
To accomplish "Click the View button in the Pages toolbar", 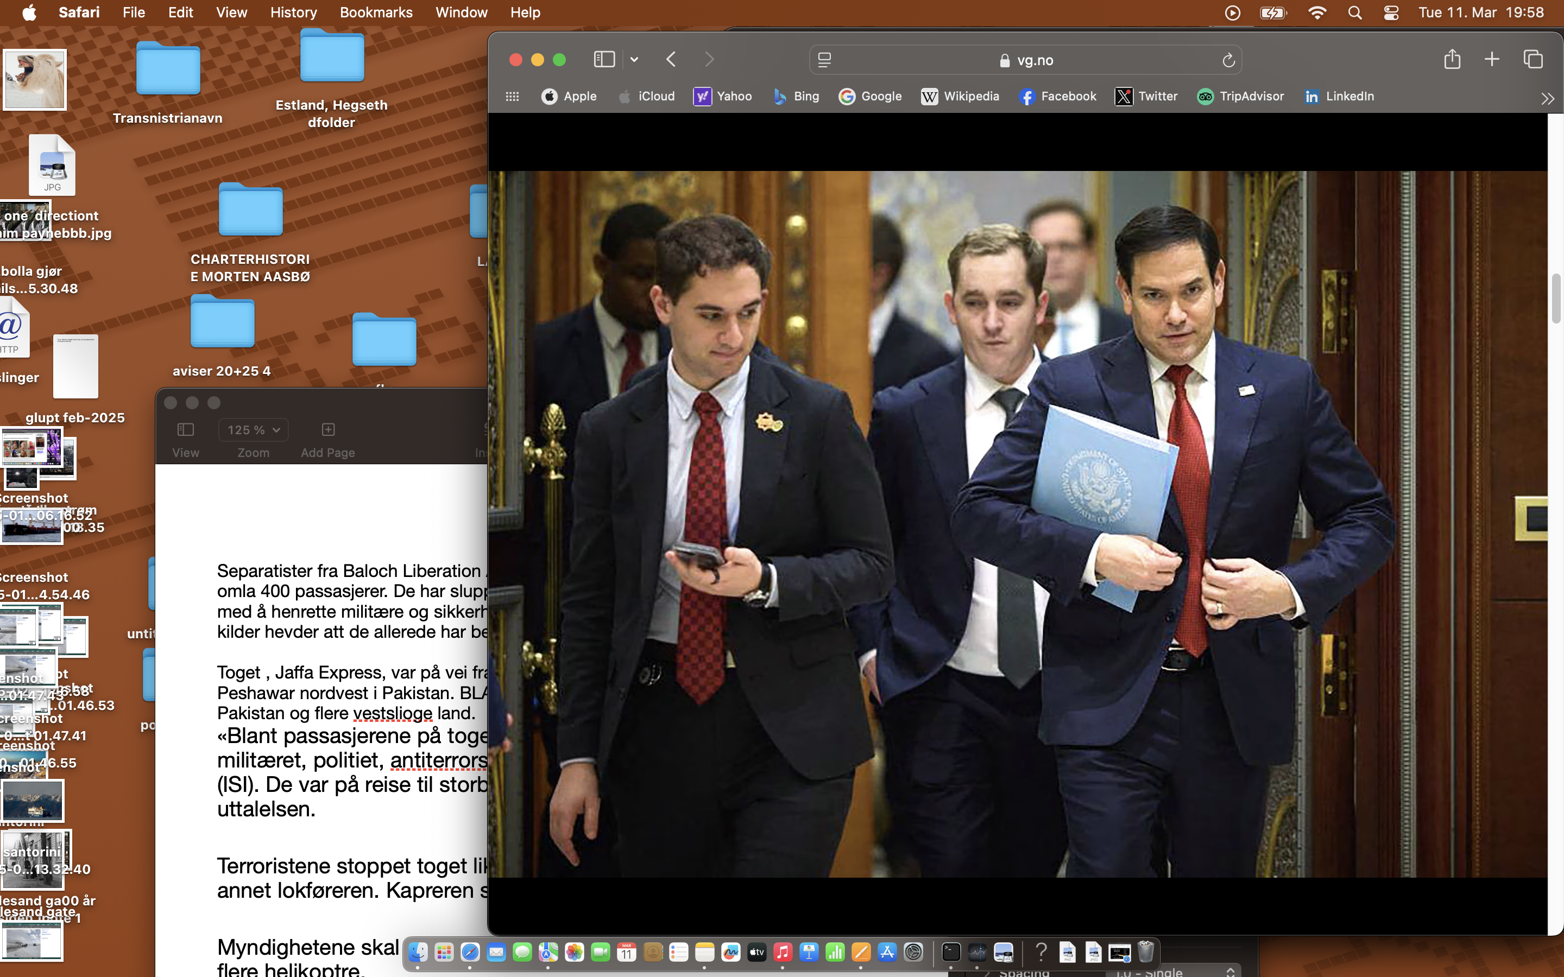I will coord(186,440).
